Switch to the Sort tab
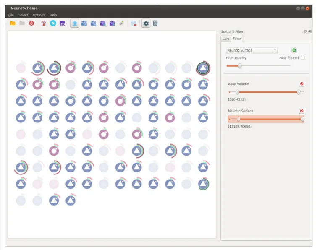Screen dimensions: 317x250 (x=226, y=39)
